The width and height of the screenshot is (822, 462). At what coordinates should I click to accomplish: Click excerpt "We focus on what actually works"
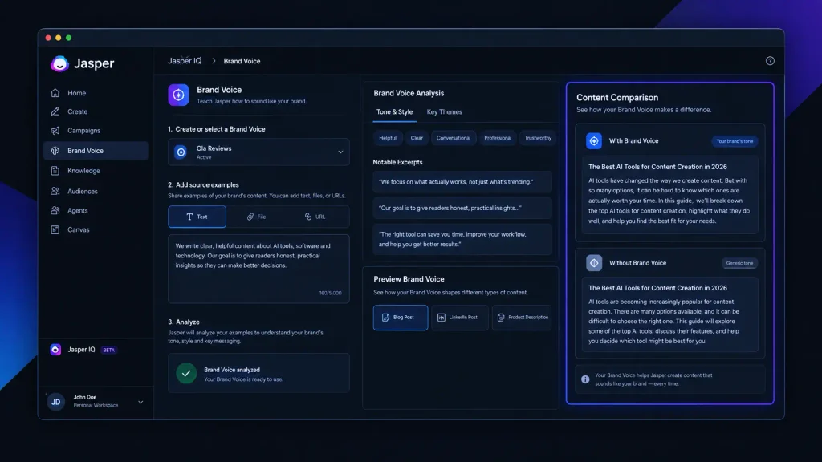tap(462, 182)
